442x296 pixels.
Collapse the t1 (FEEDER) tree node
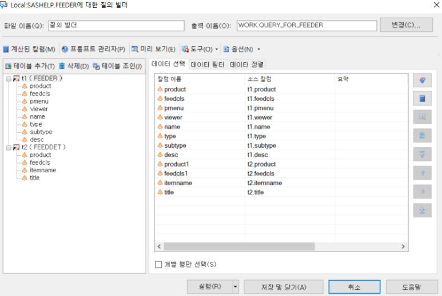9,79
